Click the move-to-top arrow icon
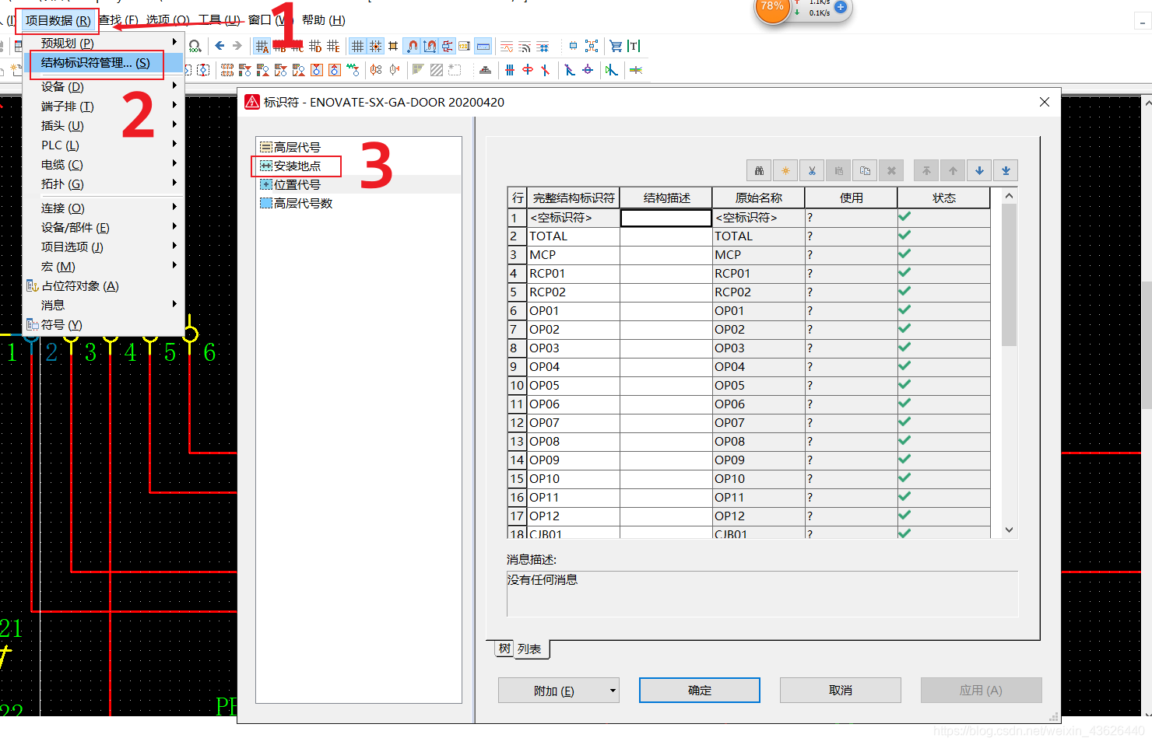1152x745 pixels. point(926,170)
